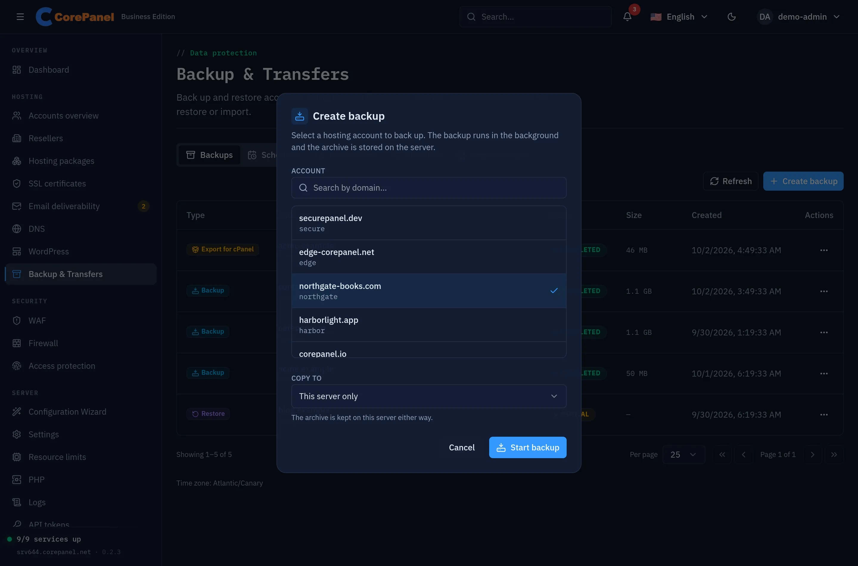Open Logs page
This screenshot has height=566, width=858.
(81, 502)
